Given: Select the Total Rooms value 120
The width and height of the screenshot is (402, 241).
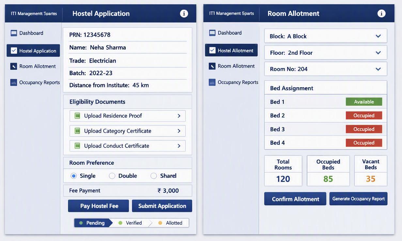Looking at the screenshot, I should point(283,179).
